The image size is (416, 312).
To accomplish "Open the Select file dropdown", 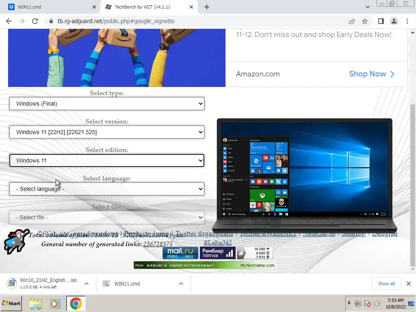I will point(107,217).
